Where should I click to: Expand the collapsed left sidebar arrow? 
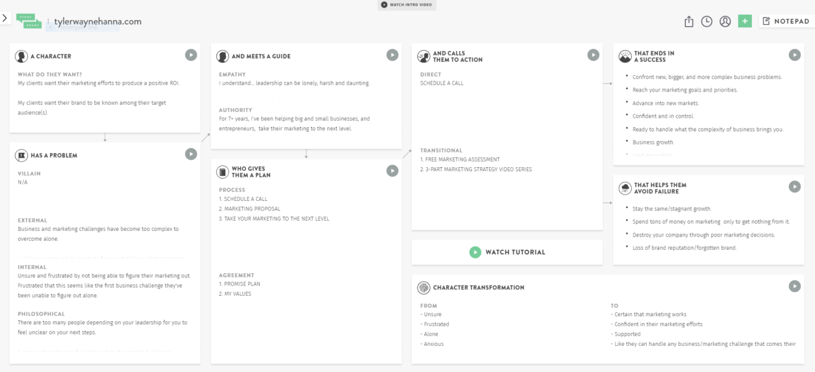pos(5,18)
